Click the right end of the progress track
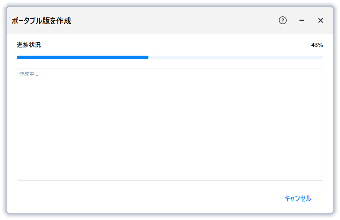 (320, 57)
